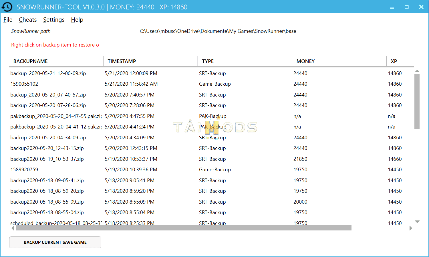Click Backup Current Save Game button
This screenshot has height=257, width=429.
[55, 242]
